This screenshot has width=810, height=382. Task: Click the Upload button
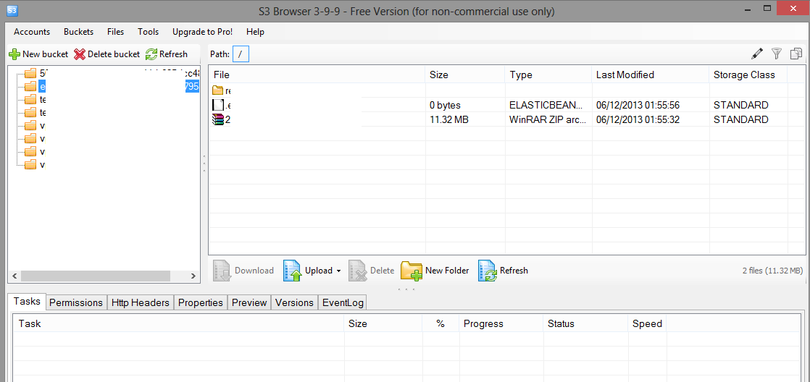(x=308, y=270)
